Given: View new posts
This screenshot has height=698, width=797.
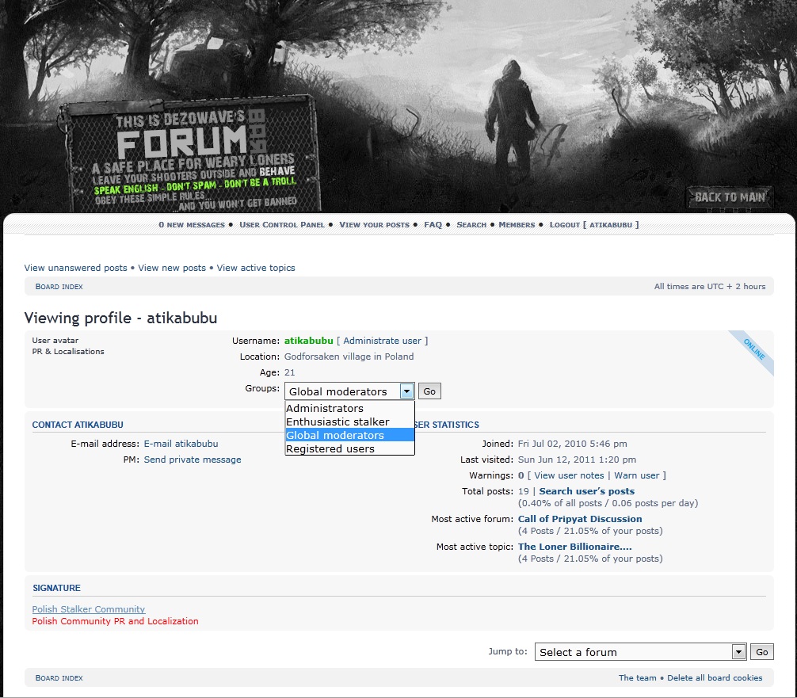Looking at the screenshot, I should click(x=172, y=268).
